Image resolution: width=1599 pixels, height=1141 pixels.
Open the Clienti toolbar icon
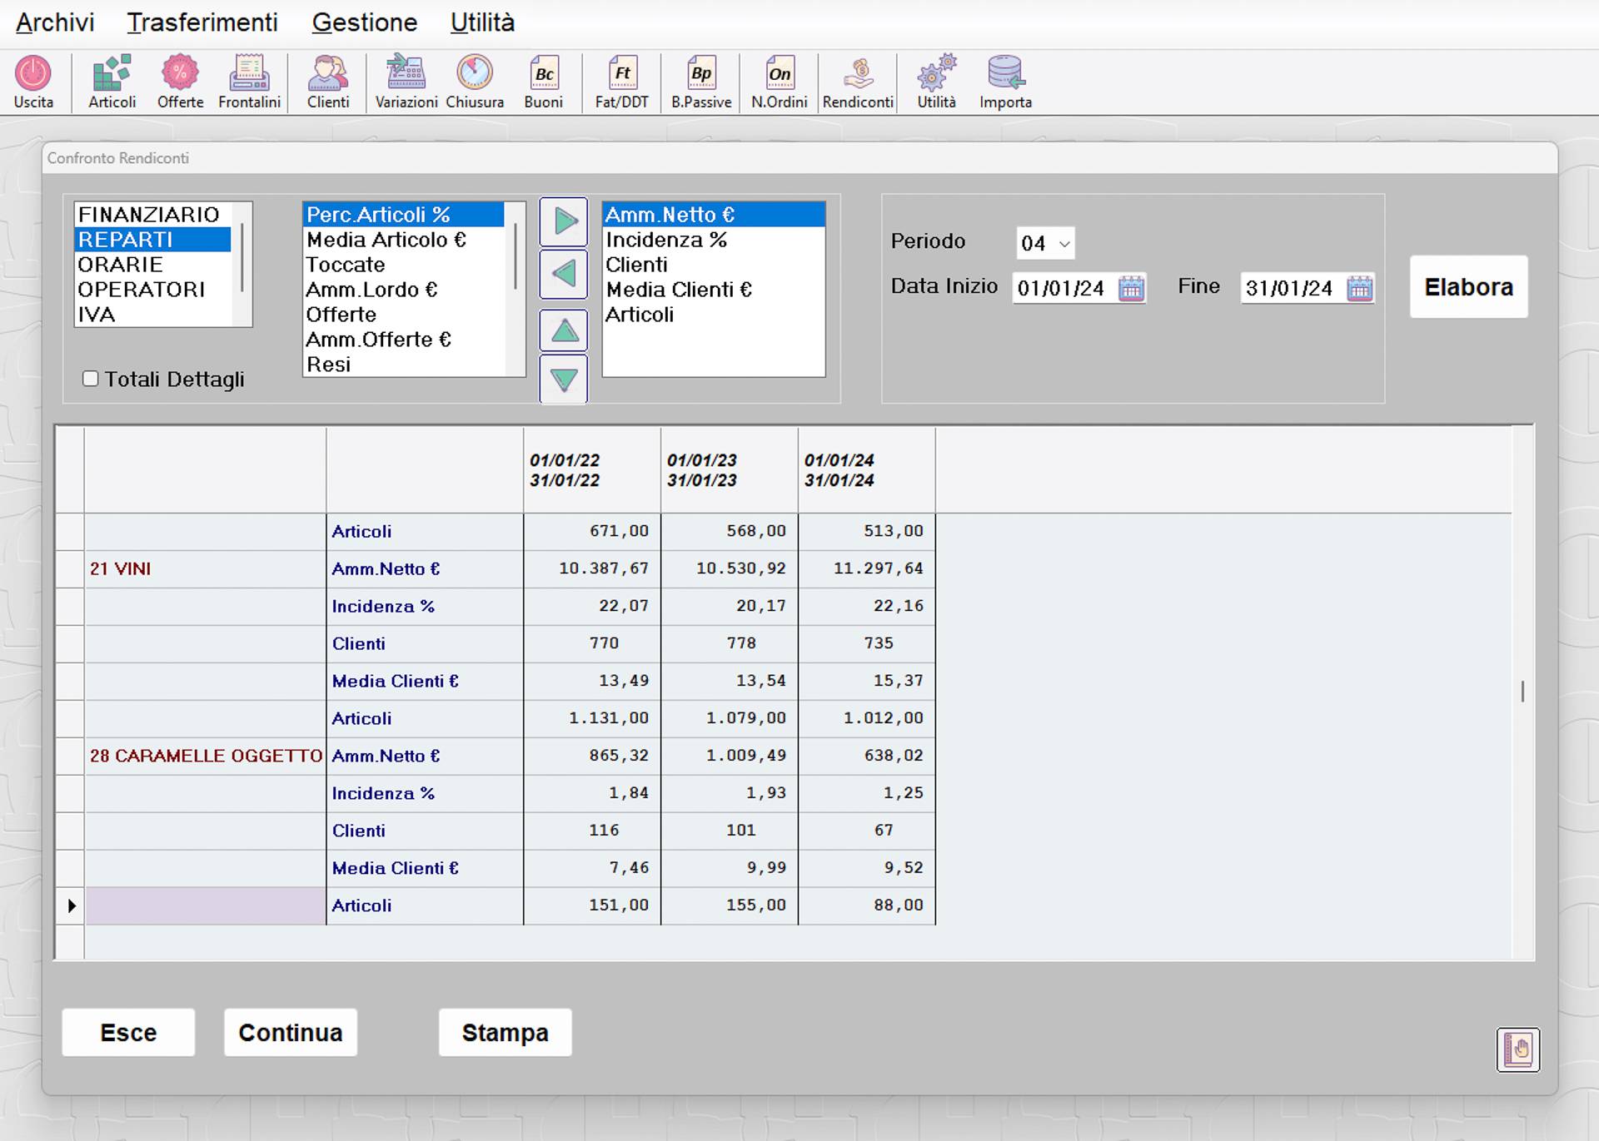328,73
